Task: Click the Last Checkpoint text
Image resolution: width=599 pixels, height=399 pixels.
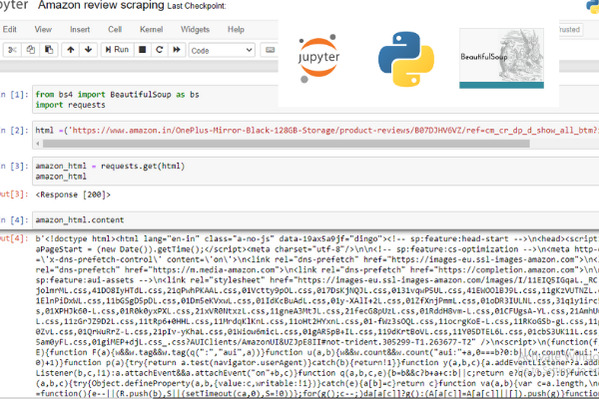Action: (x=197, y=6)
